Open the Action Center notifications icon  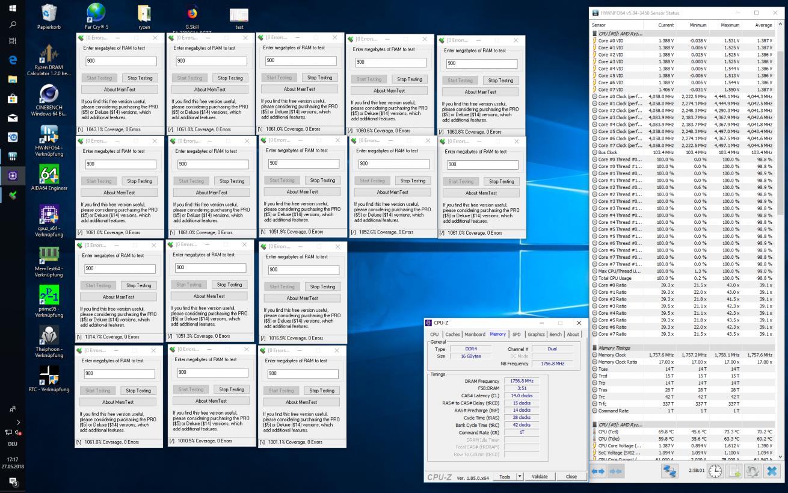pos(13,481)
